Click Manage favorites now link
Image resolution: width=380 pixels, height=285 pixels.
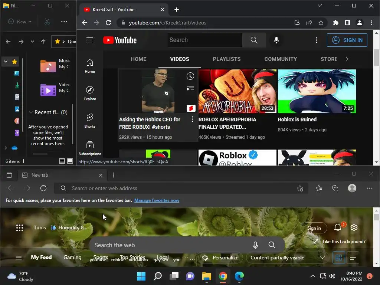157,200
